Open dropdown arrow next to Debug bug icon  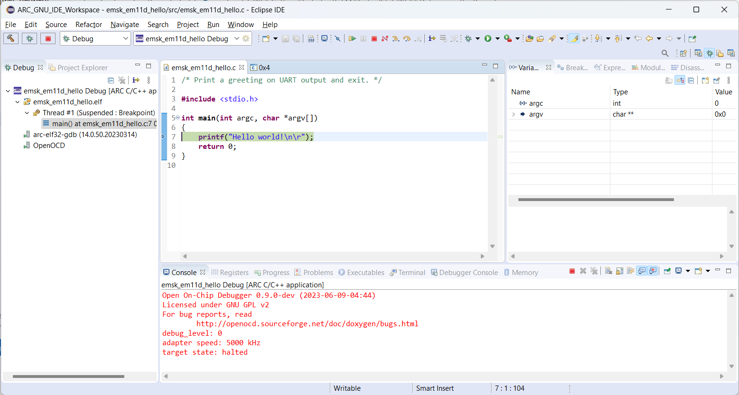click(477, 38)
